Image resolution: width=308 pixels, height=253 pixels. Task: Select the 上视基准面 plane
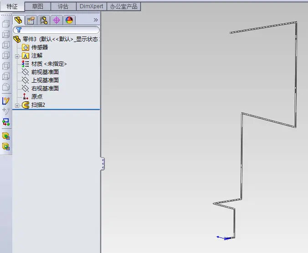click(45, 80)
